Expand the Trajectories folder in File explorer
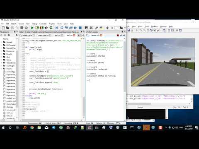This screenshot has width=199, height=149. click(x=2, y=63)
